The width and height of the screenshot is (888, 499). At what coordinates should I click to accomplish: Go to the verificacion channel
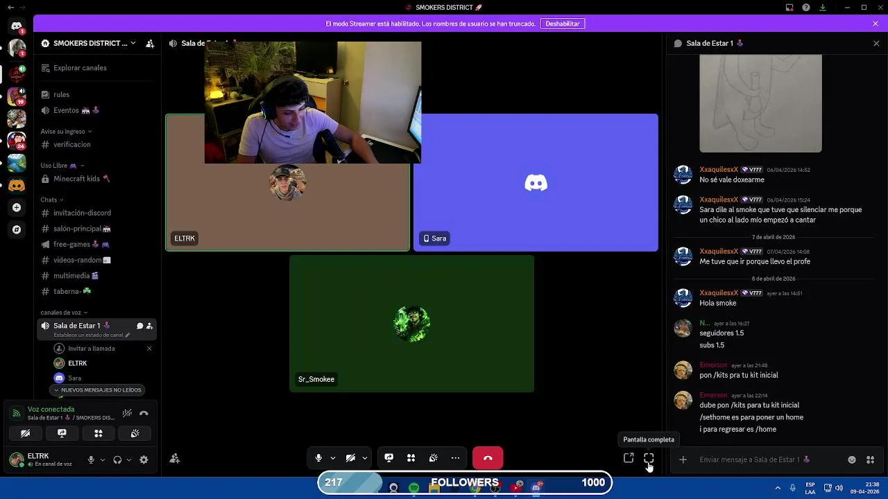pos(97,144)
